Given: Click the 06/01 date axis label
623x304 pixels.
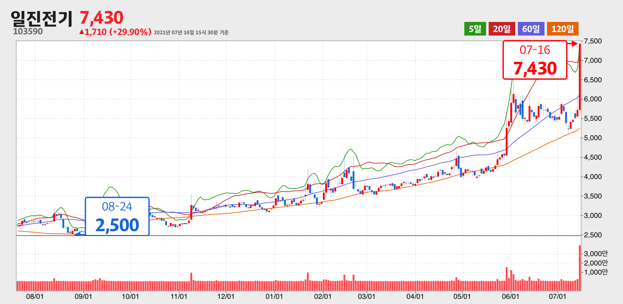Looking at the screenshot, I should pos(511,296).
